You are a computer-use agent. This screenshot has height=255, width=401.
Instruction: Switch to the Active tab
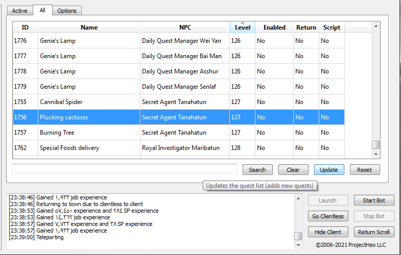(19, 11)
